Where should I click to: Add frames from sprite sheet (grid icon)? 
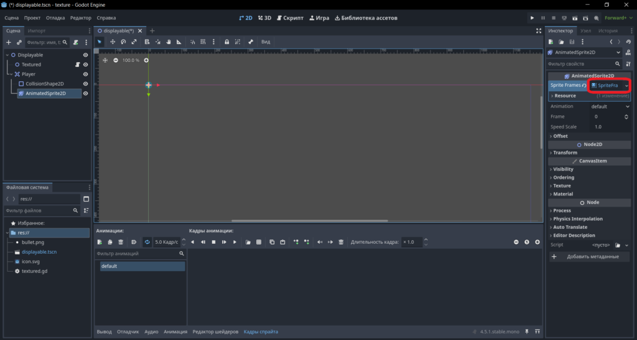(x=258, y=242)
